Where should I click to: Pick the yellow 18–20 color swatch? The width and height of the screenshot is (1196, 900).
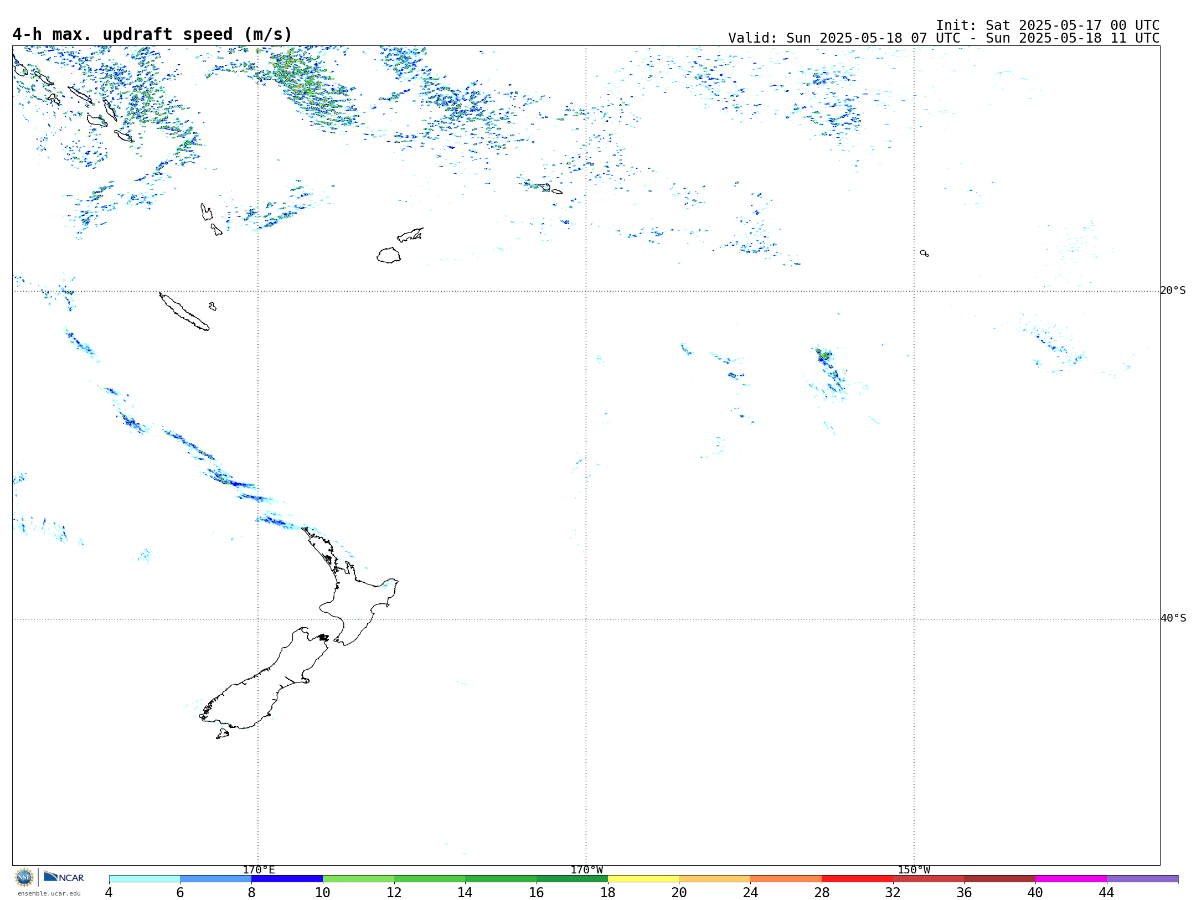pyautogui.click(x=643, y=879)
